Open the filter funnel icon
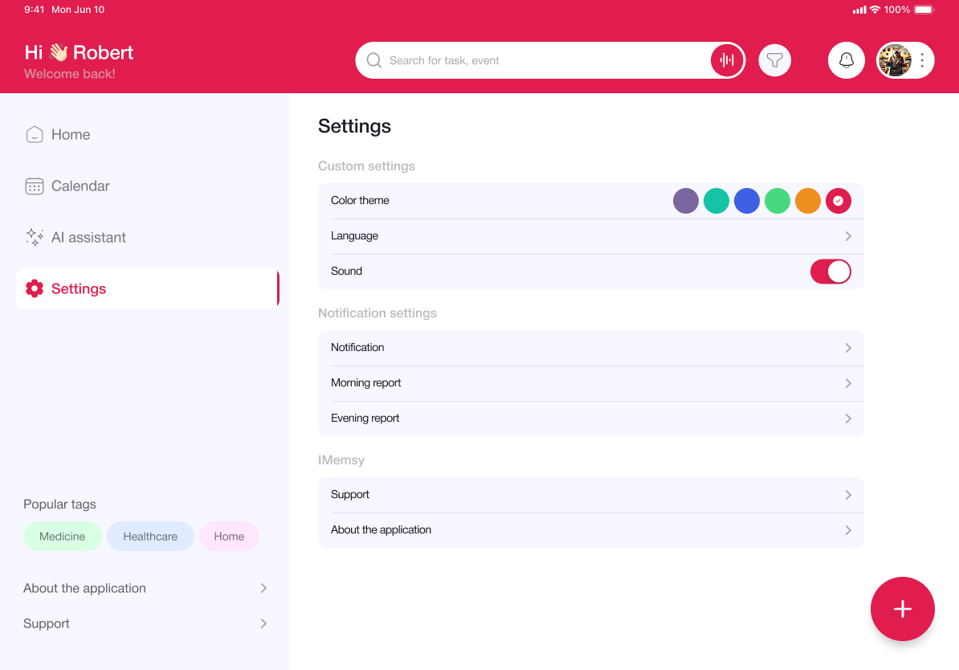The height and width of the screenshot is (670, 959). pyautogui.click(x=774, y=60)
